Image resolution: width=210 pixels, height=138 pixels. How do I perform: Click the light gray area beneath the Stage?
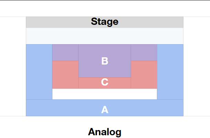[x=104, y=36]
